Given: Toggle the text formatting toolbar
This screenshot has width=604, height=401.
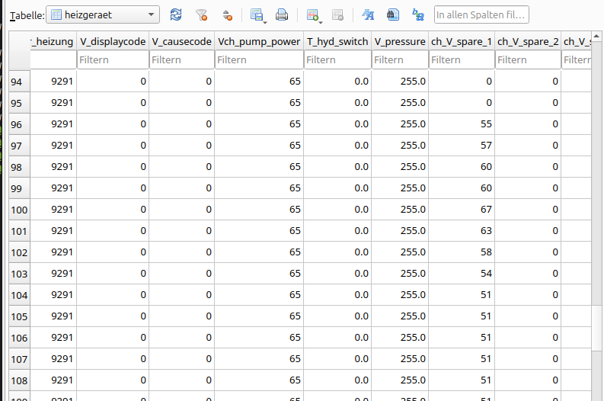Looking at the screenshot, I should [368, 14].
